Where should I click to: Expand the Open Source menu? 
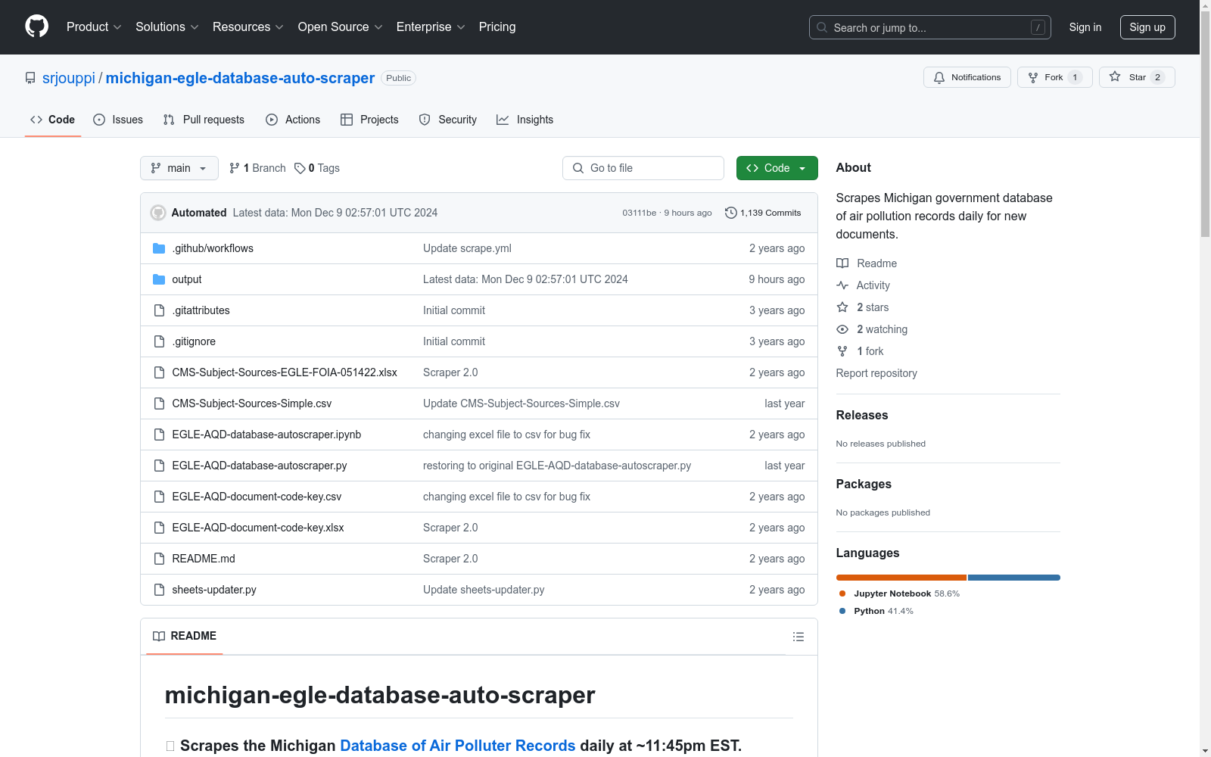(341, 26)
